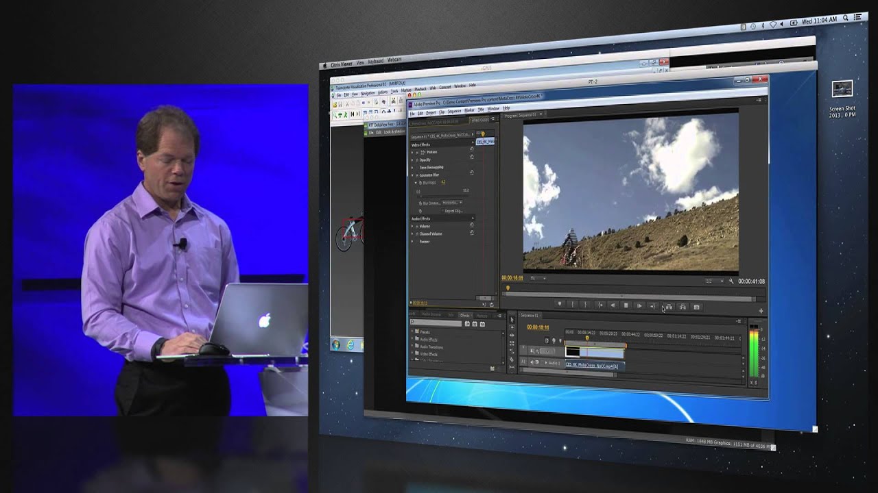878x493 pixels.
Task: Toggle the fx switch for Opacity
Action: 416,160
